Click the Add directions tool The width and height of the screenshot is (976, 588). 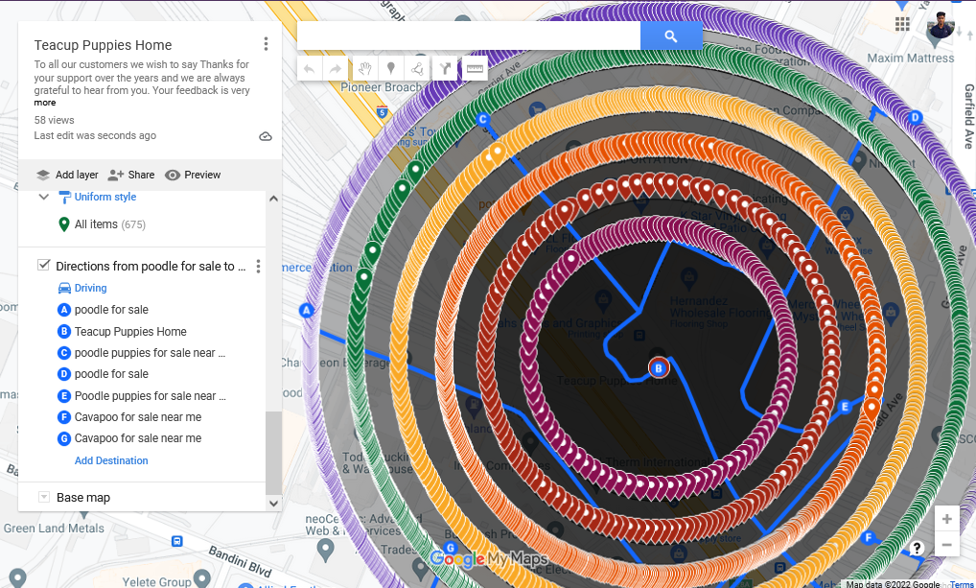click(x=446, y=68)
